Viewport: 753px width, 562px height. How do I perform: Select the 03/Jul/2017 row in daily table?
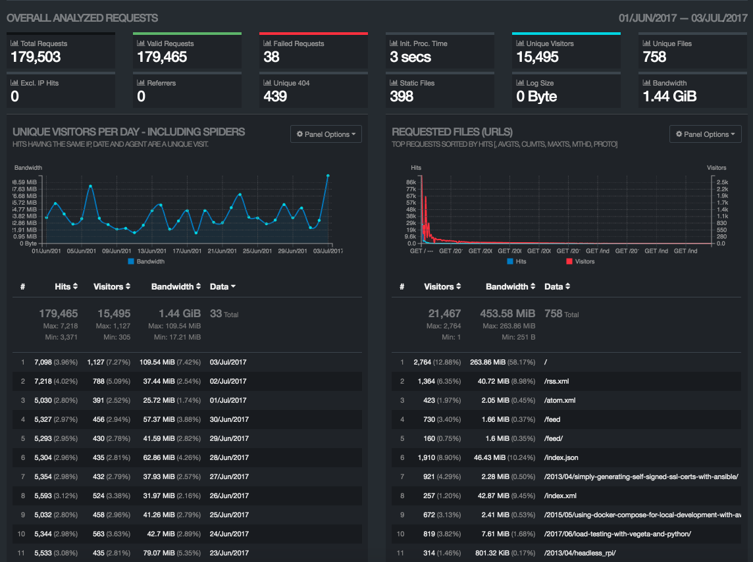point(228,362)
